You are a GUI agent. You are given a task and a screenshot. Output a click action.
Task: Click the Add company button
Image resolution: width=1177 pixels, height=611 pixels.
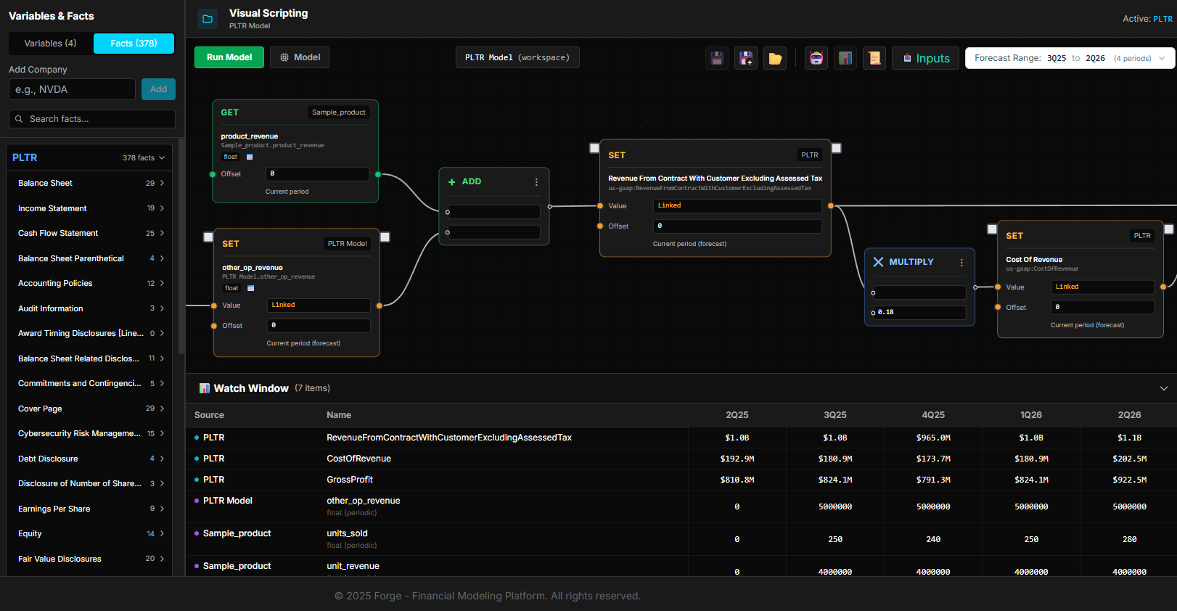coord(158,89)
